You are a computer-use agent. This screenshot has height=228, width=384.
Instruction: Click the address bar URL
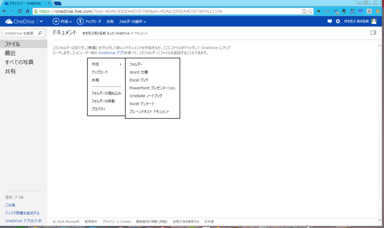(131, 11)
